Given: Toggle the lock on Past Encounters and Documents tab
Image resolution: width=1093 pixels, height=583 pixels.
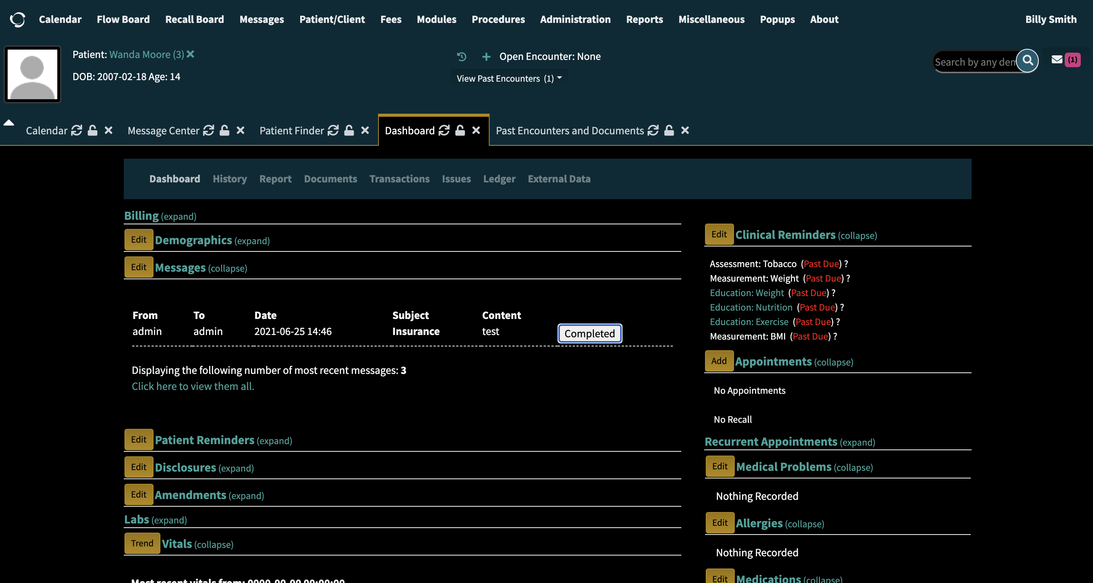Looking at the screenshot, I should (x=669, y=130).
